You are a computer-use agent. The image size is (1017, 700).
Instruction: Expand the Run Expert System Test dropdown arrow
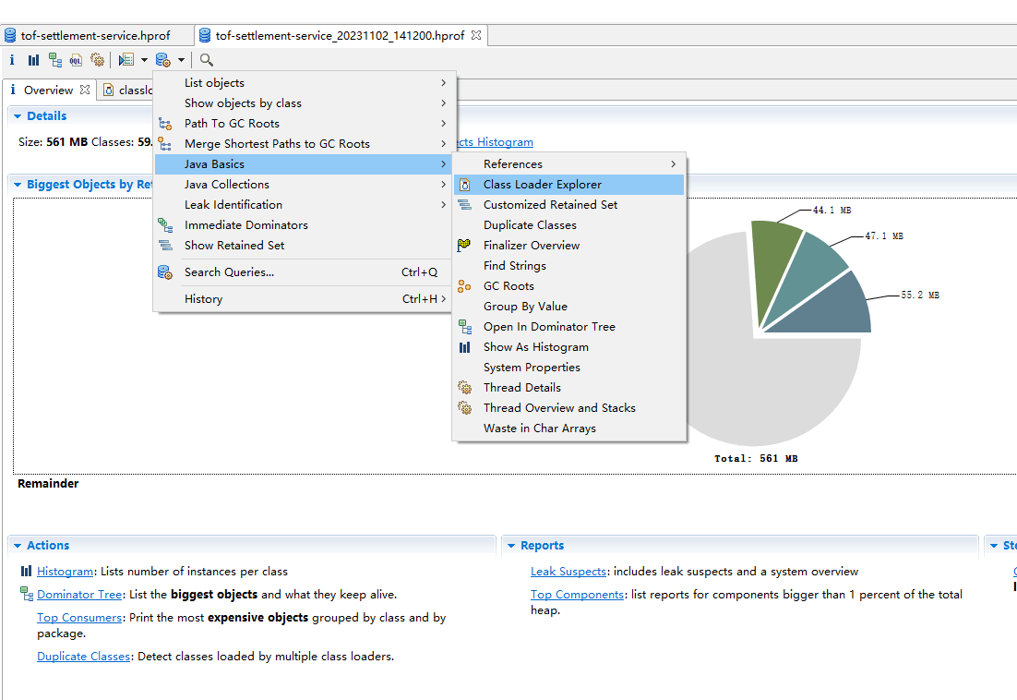pos(144,60)
